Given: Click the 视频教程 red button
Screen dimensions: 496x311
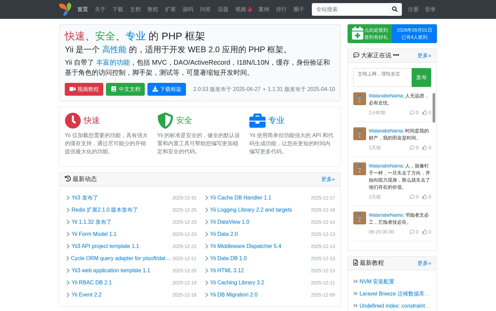Looking at the screenshot, I should [x=84, y=89].
